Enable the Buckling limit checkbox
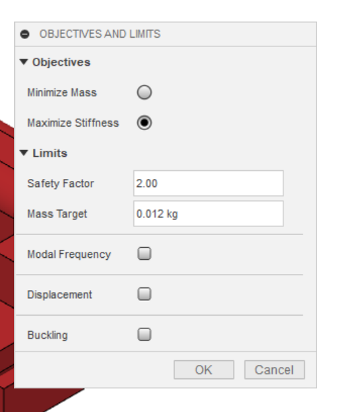Screen dimensions: 338x412 (144, 335)
